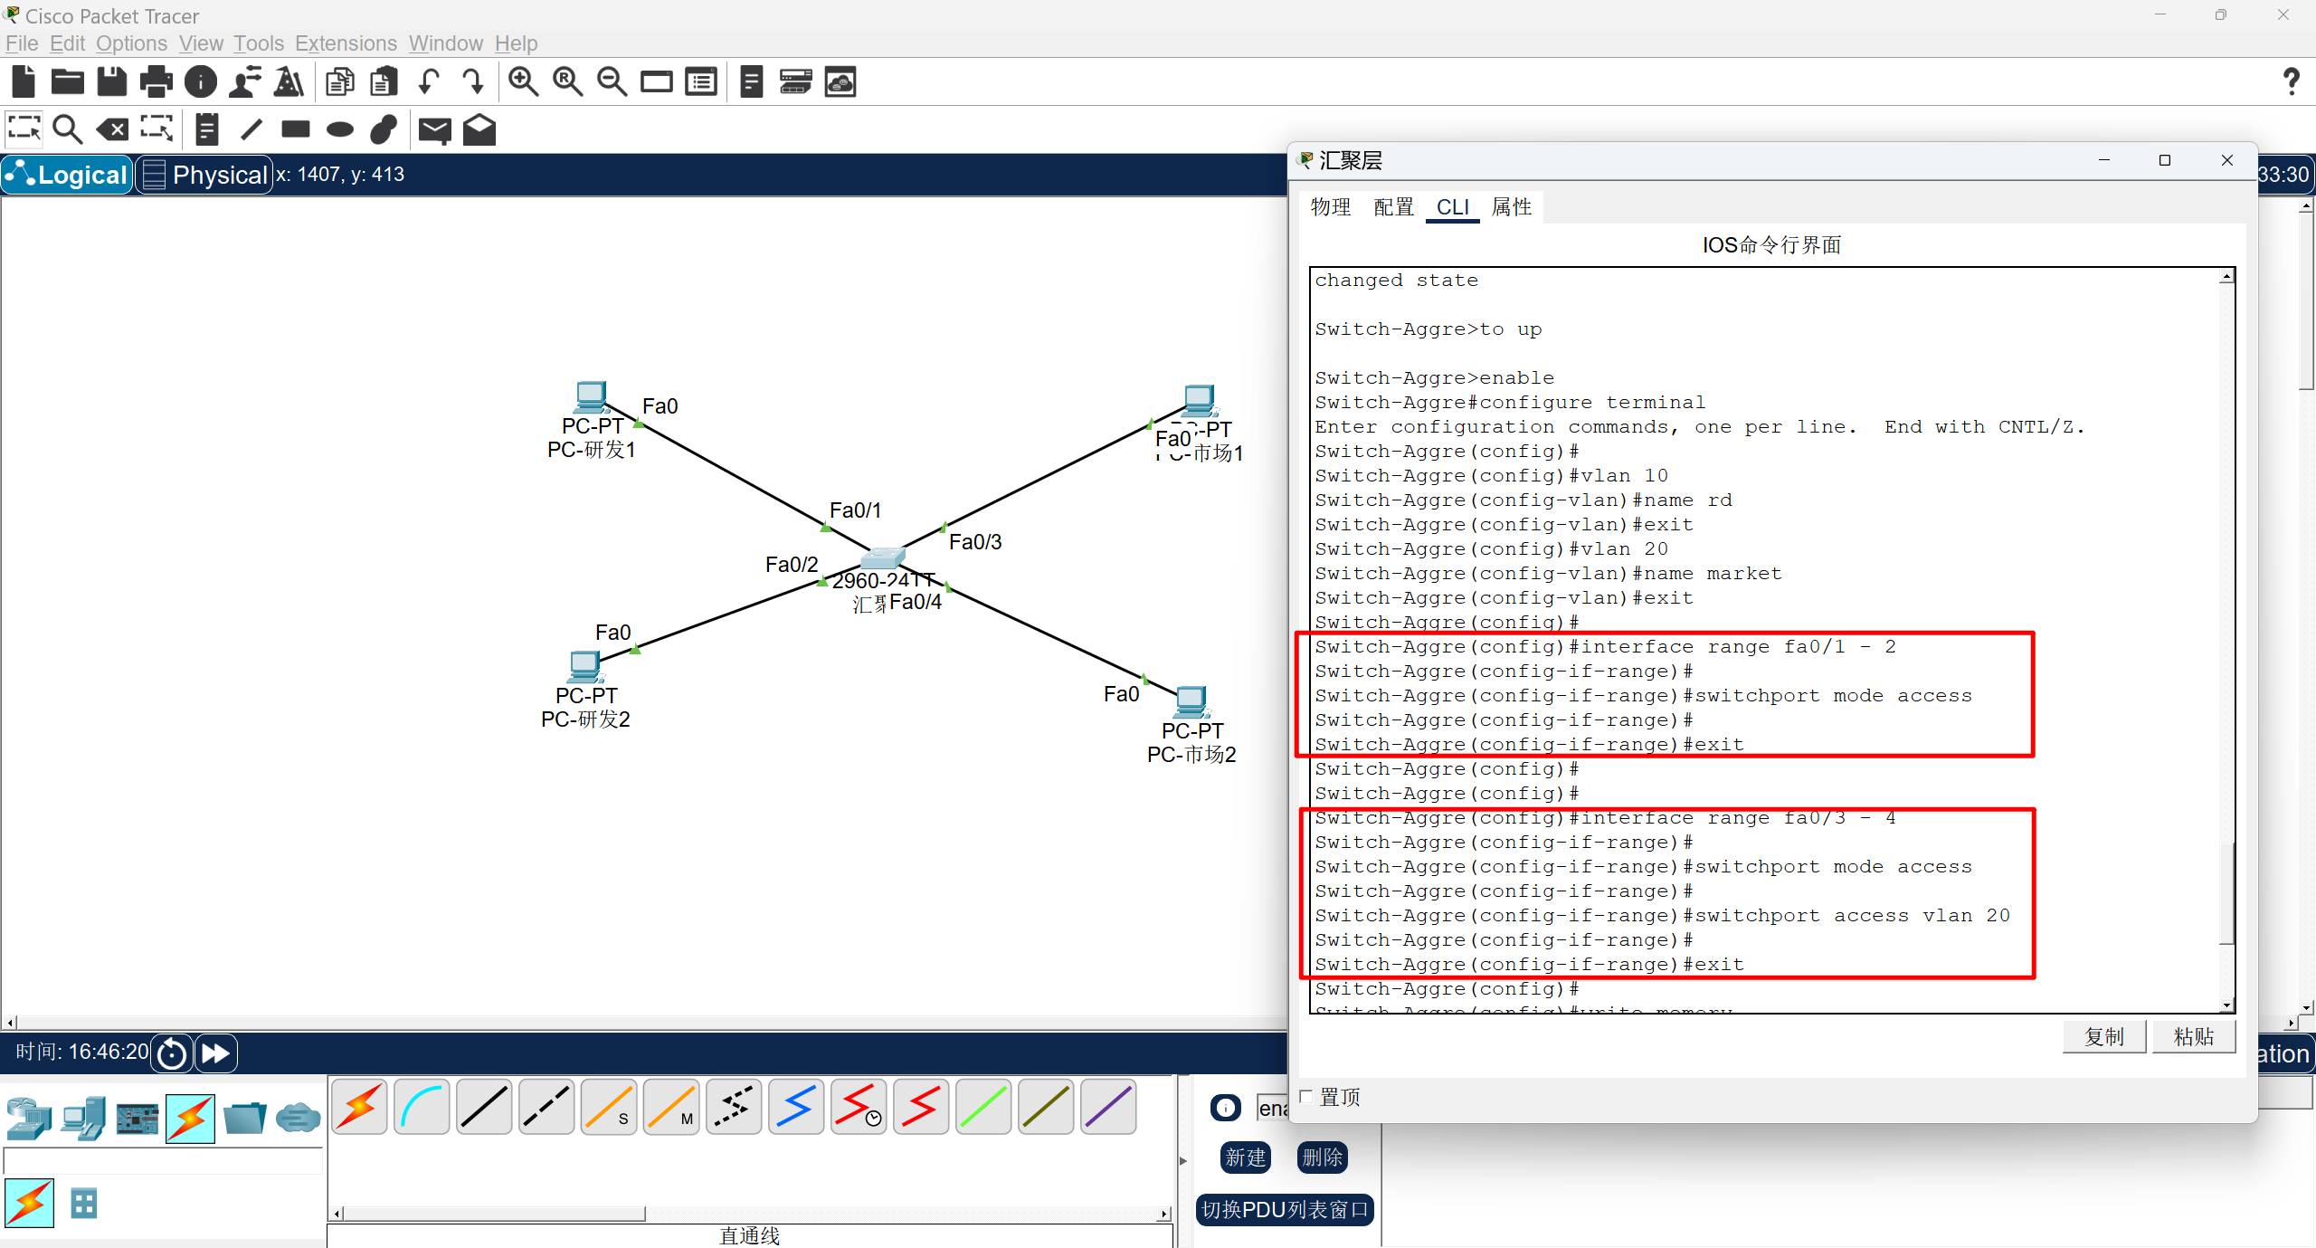Reset the workspace zoom
Screen dimensions: 2316x1248
[x=567, y=82]
